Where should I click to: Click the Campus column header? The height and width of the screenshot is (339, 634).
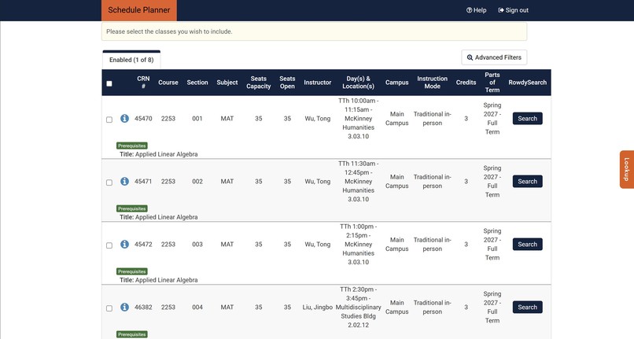396,82
